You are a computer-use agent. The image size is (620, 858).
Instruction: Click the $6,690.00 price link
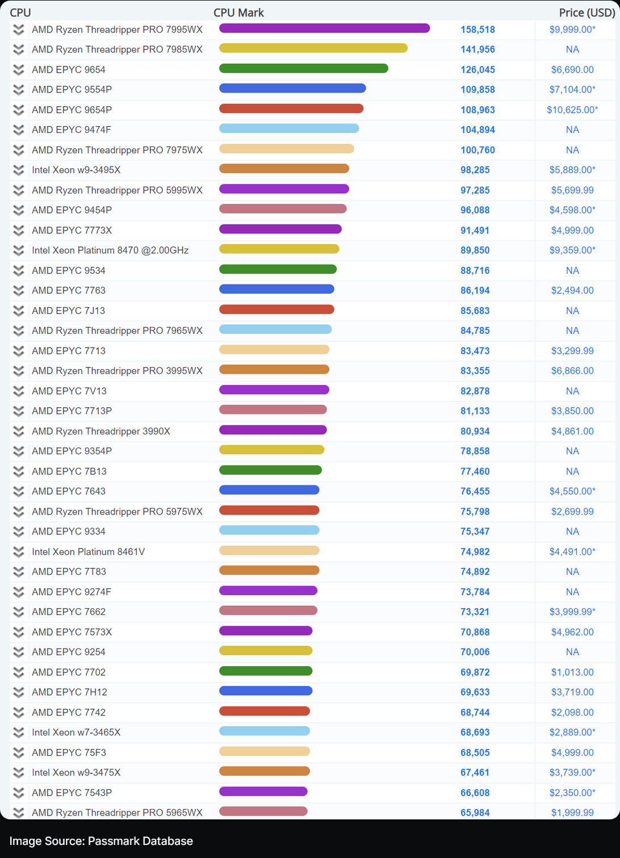pyautogui.click(x=572, y=70)
